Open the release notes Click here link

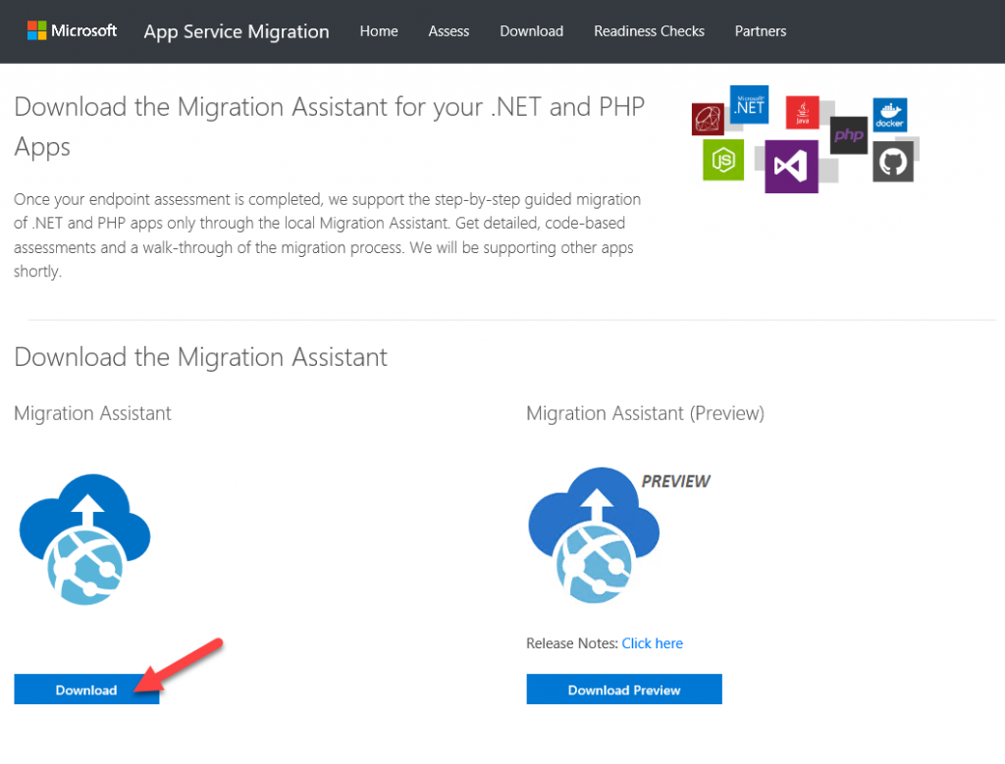click(x=652, y=643)
